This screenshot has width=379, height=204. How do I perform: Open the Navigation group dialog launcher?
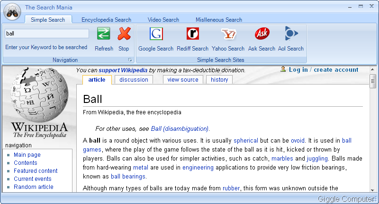pos(130,60)
